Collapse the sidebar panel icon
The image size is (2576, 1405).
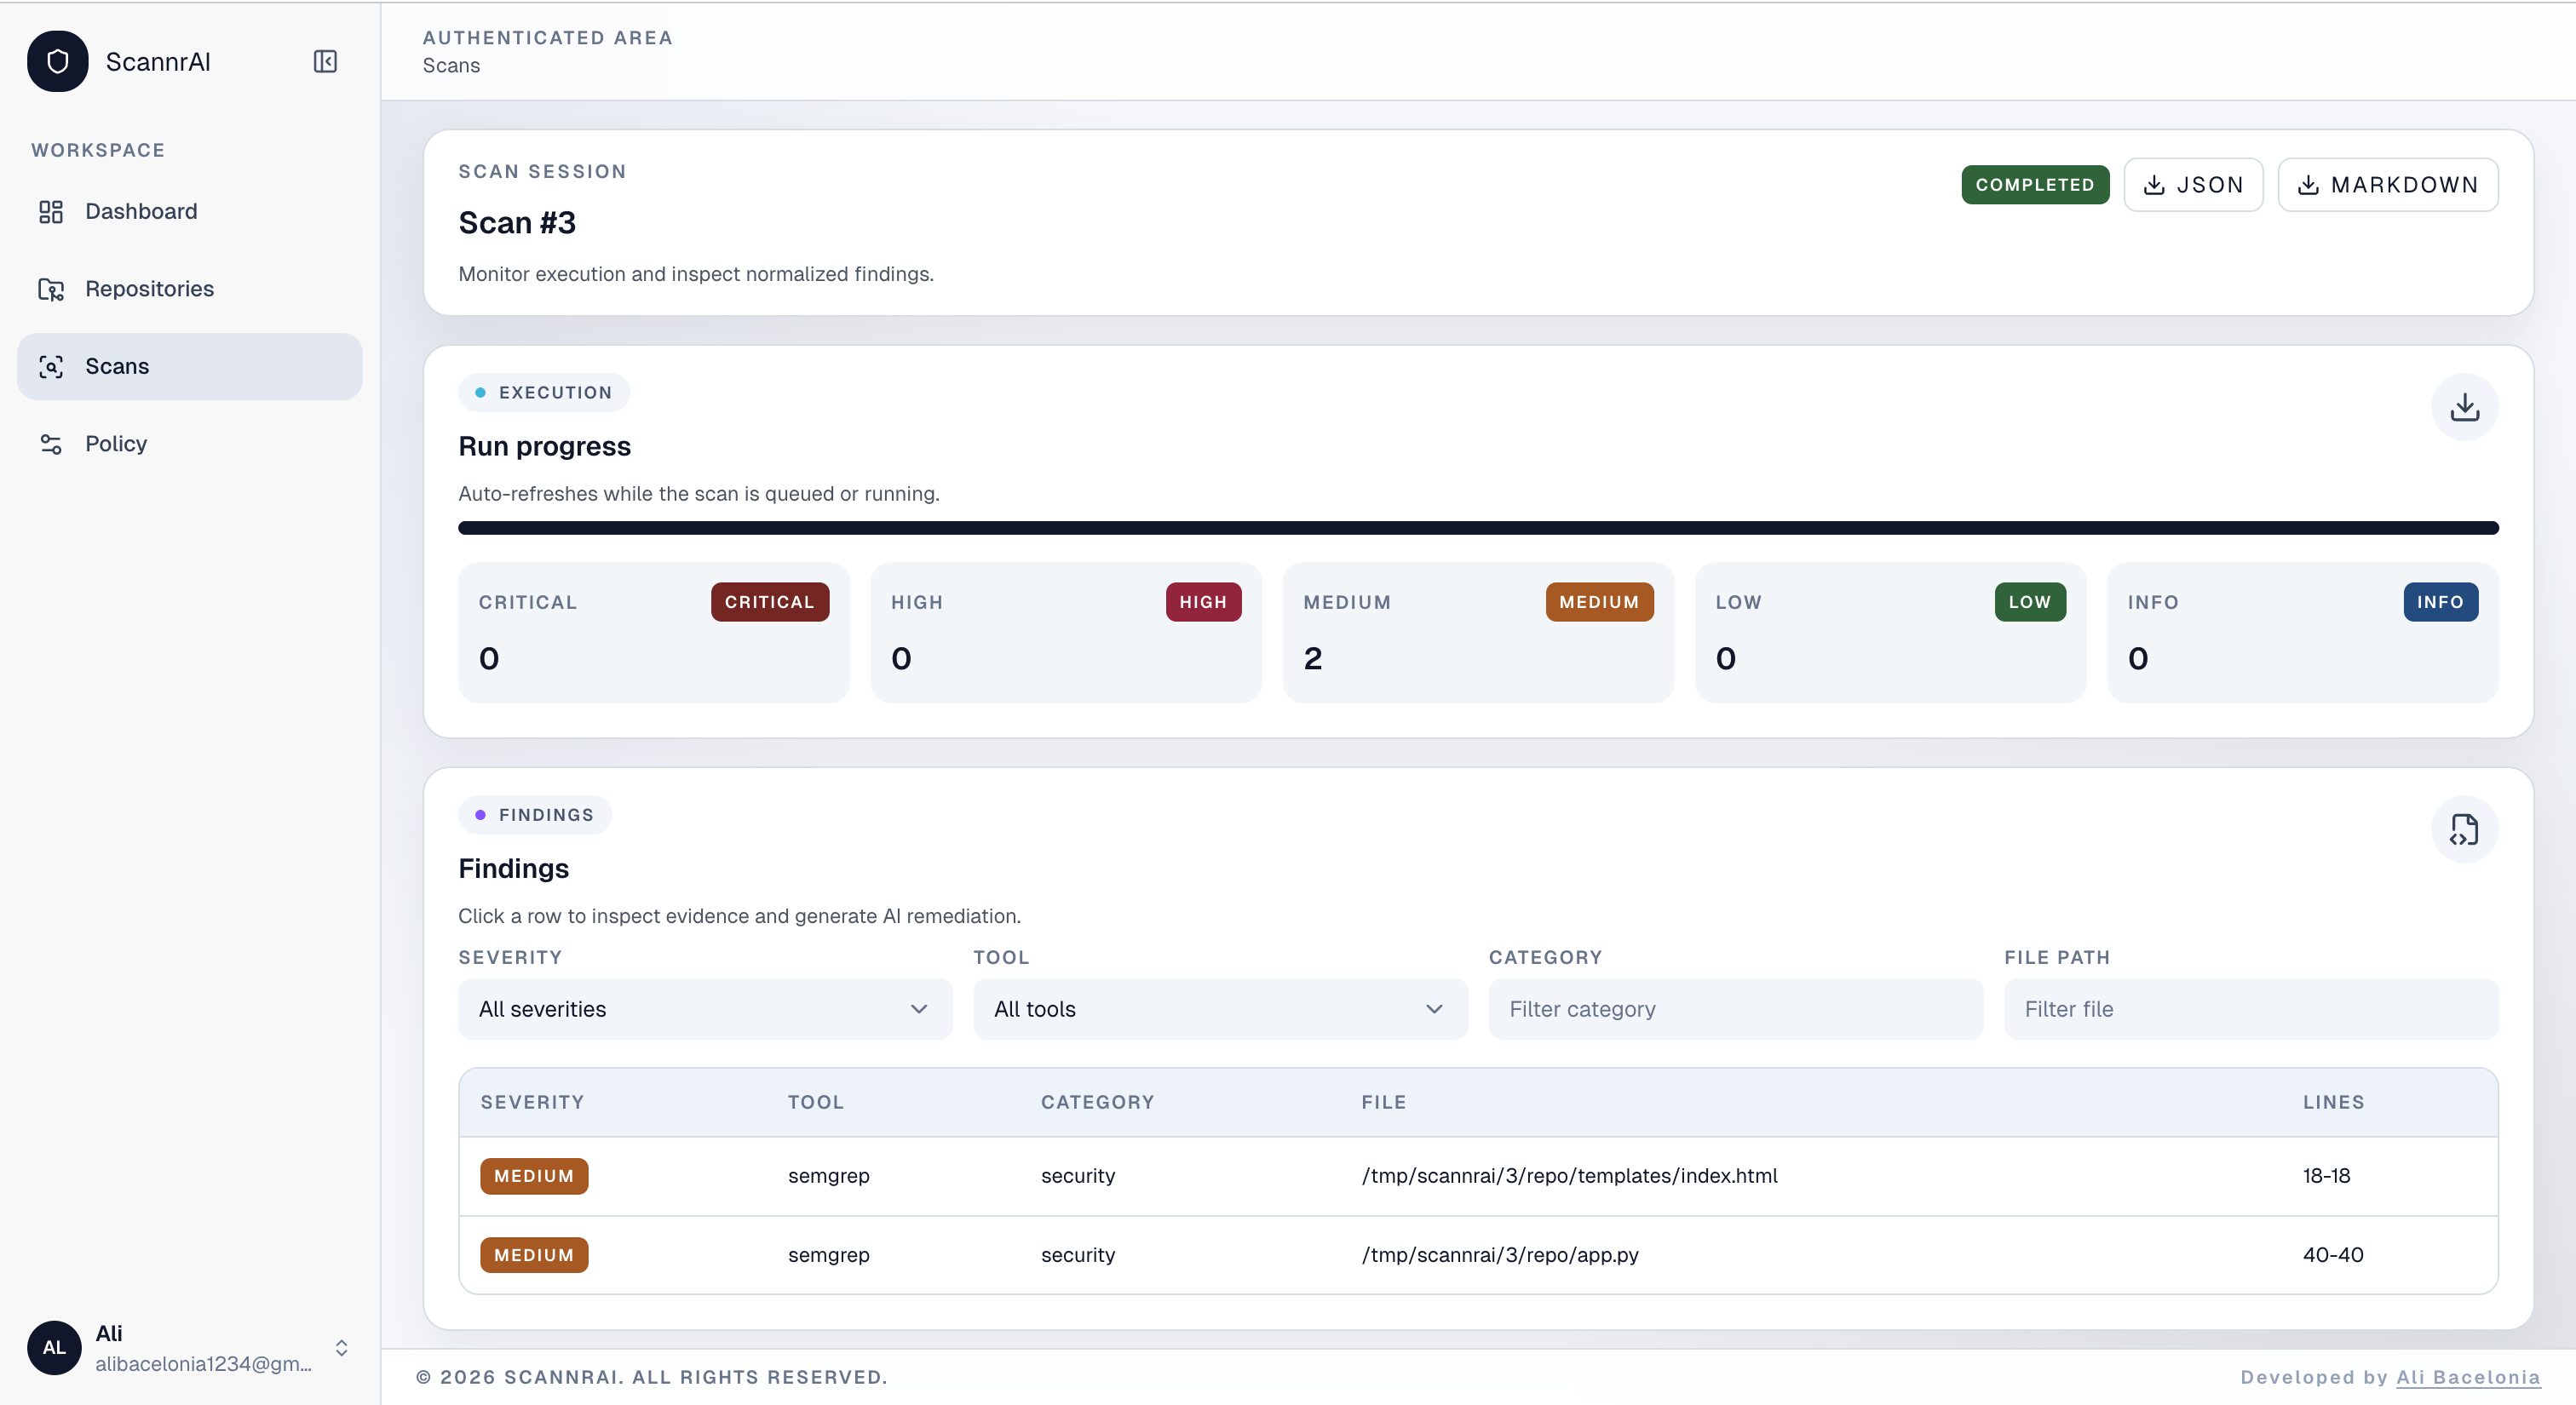click(x=325, y=62)
